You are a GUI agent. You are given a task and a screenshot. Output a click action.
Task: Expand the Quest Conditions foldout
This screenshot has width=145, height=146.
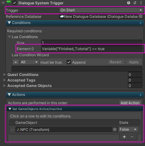coord(4,74)
